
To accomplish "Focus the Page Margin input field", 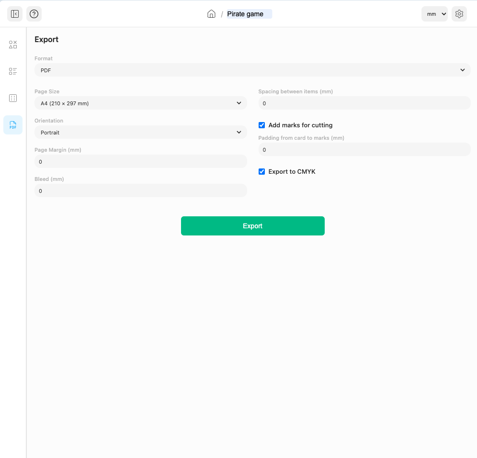I will tap(140, 162).
